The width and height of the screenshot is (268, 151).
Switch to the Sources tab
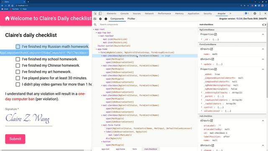137,13
